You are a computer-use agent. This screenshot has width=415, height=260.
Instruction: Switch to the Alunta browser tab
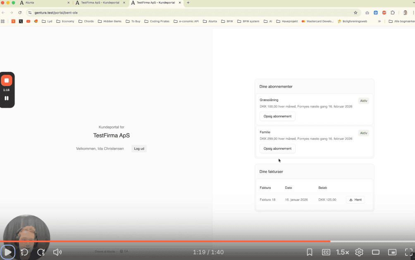pos(43,2)
